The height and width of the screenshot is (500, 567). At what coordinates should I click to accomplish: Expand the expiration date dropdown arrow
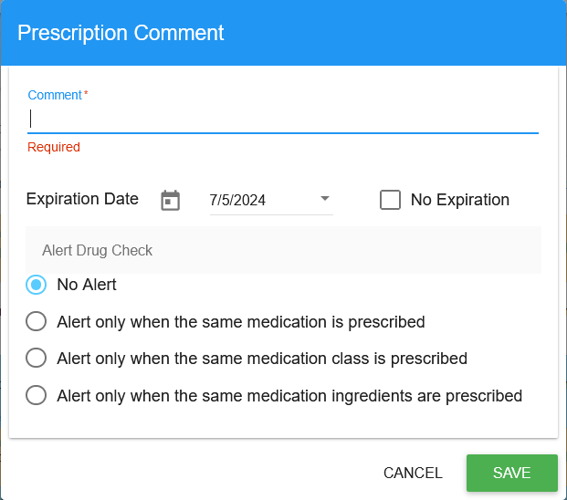(x=325, y=199)
